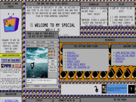Click 'BEWARE TO NOT BE LOST' warning text
Viewport: 136px width, 102px height.
11,46
